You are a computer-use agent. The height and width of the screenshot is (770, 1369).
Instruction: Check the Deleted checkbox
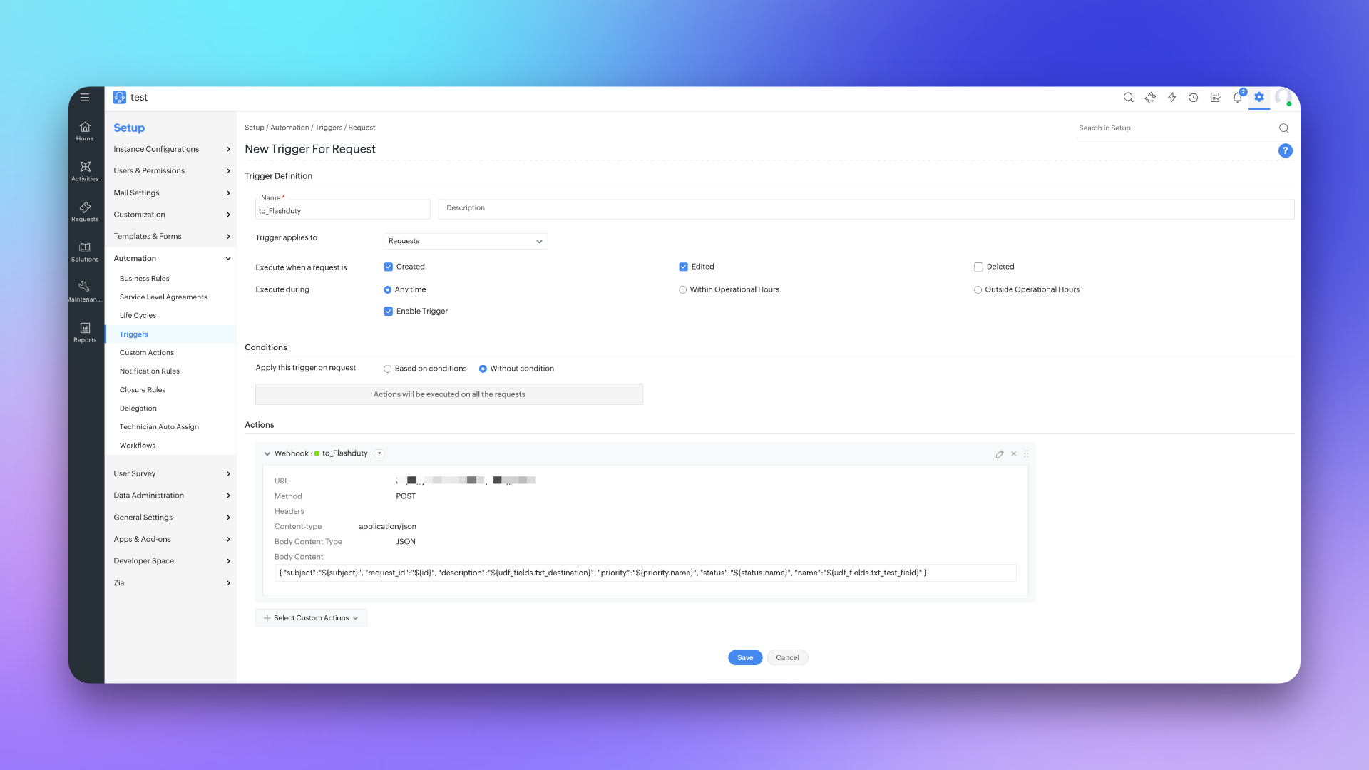pyautogui.click(x=978, y=267)
